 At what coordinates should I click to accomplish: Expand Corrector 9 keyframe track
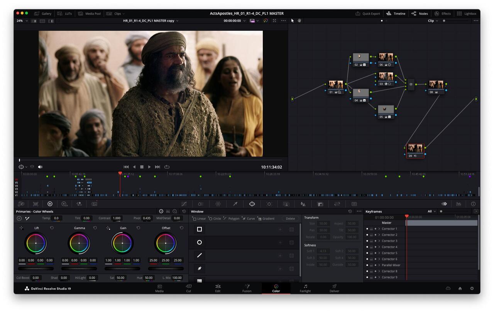tap(379, 277)
